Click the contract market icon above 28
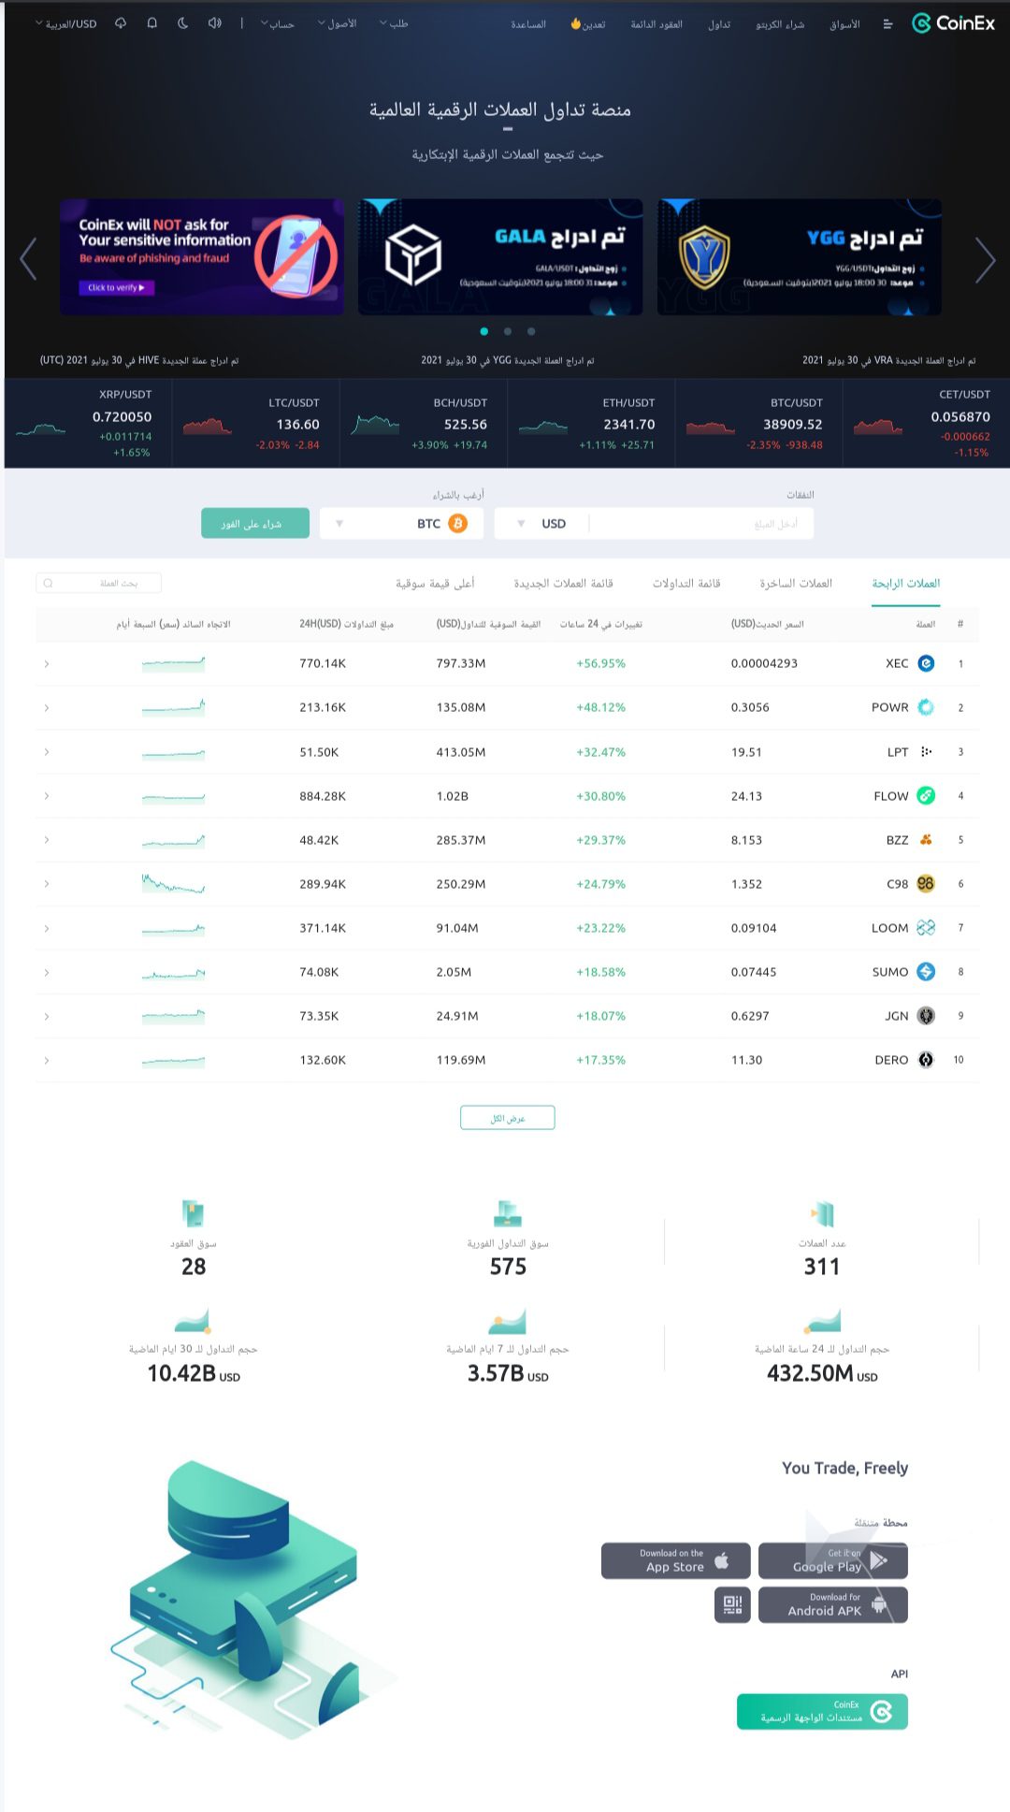The image size is (1010, 1812). [194, 1214]
